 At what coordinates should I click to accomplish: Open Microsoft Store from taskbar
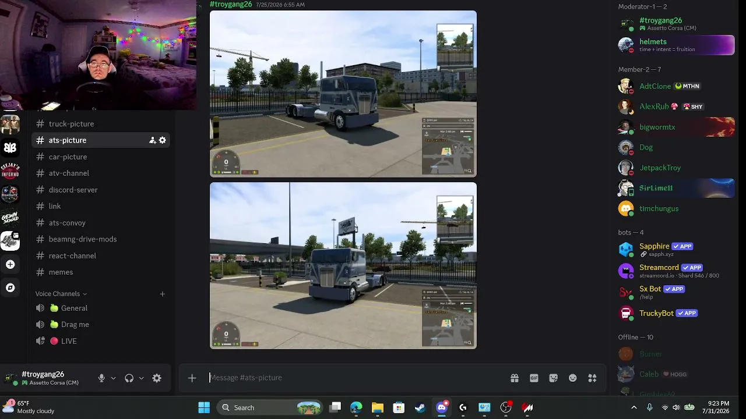point(399,407)
